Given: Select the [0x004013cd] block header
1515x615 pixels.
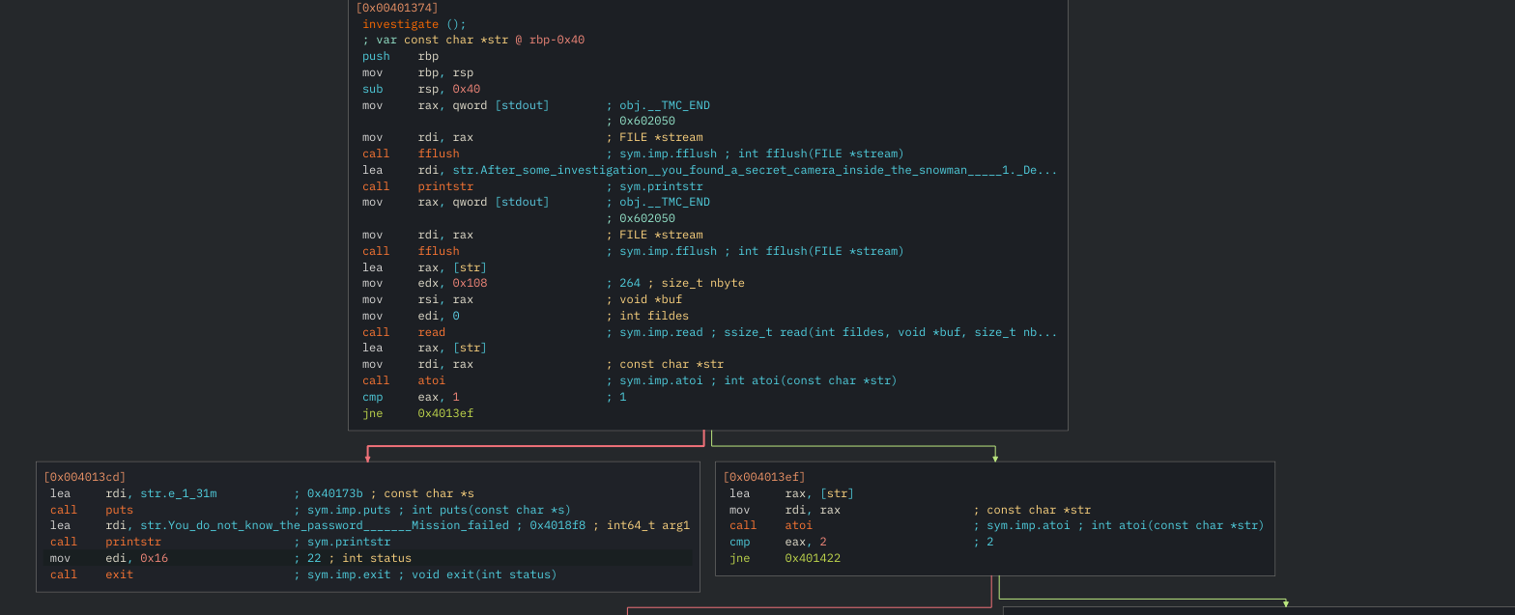Looking at the screenshot, I should click(84, 477).
